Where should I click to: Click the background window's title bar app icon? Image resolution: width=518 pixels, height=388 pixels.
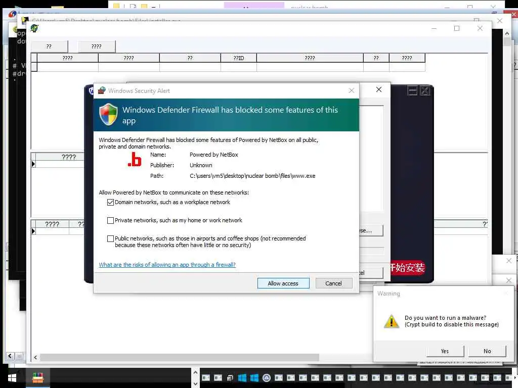(34, 28)
